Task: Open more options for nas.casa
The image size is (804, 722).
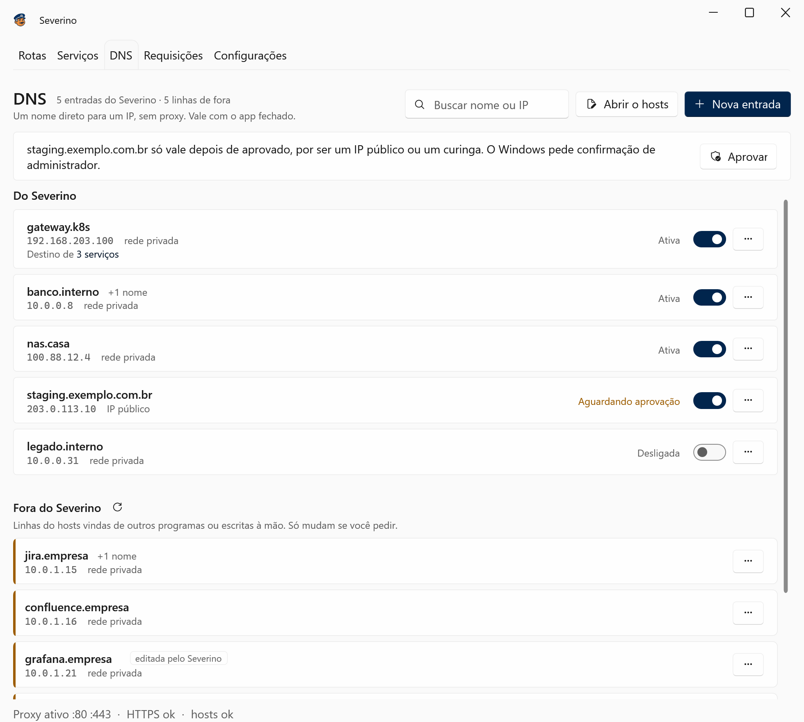Action: click(x=748, y=349)
